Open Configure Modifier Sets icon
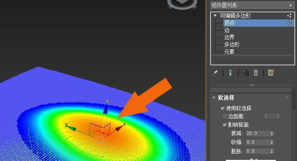The width and height of the screenshot is (297, 161). coord(271,73)
